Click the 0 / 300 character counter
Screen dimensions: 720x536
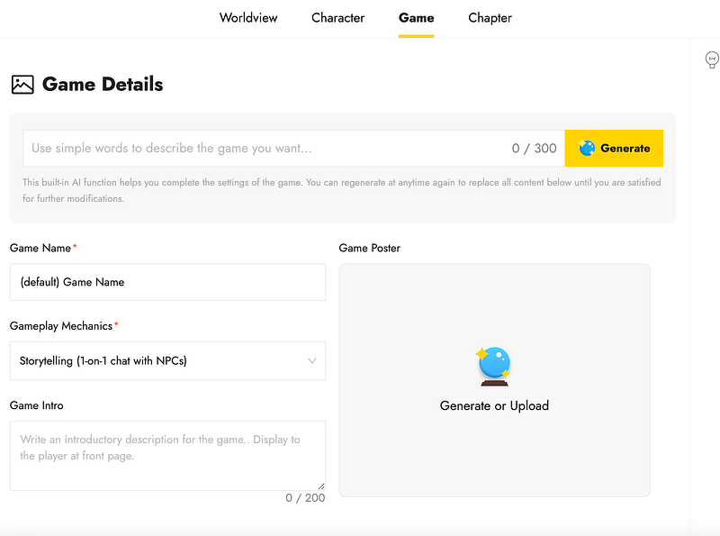click(534, 148)
